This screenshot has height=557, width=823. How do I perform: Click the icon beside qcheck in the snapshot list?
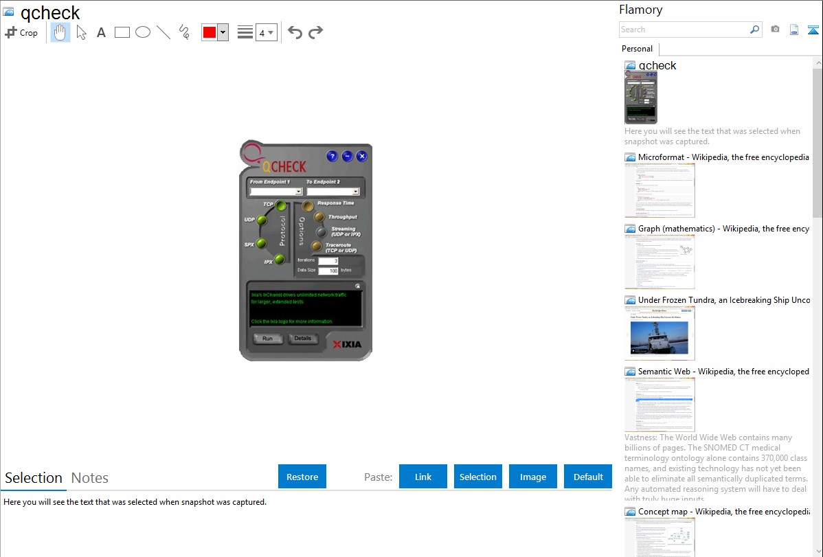(631, 66)
